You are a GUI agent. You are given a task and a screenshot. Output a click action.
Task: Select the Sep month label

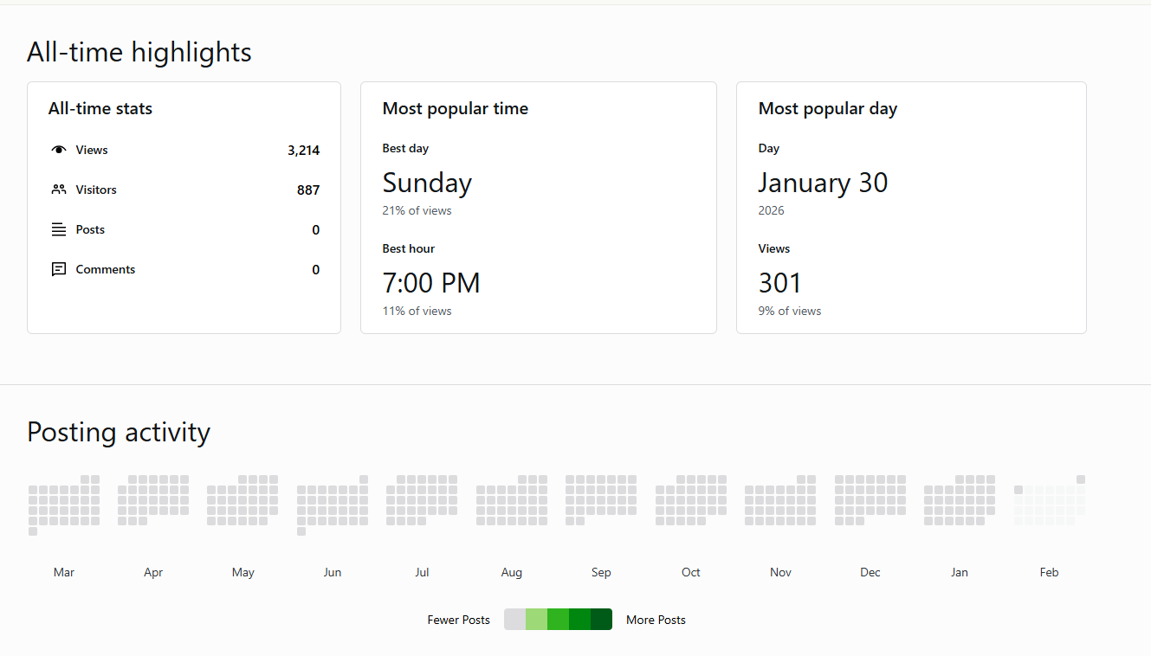[601, 572]
